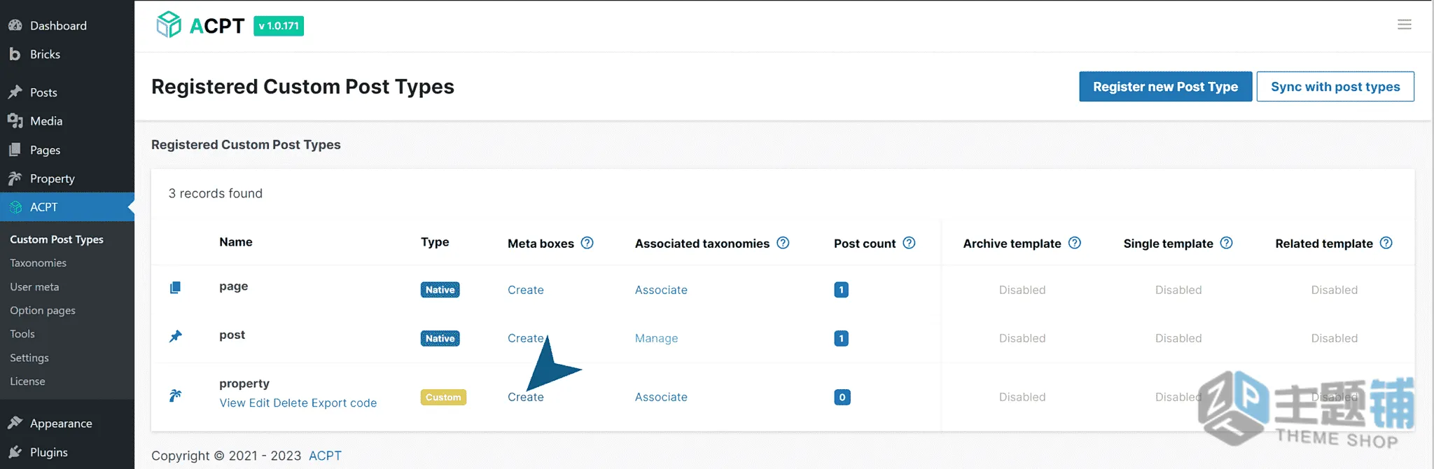Associate taxonomies with page
Screen dimensions: 1434x469
click(661, 290)
